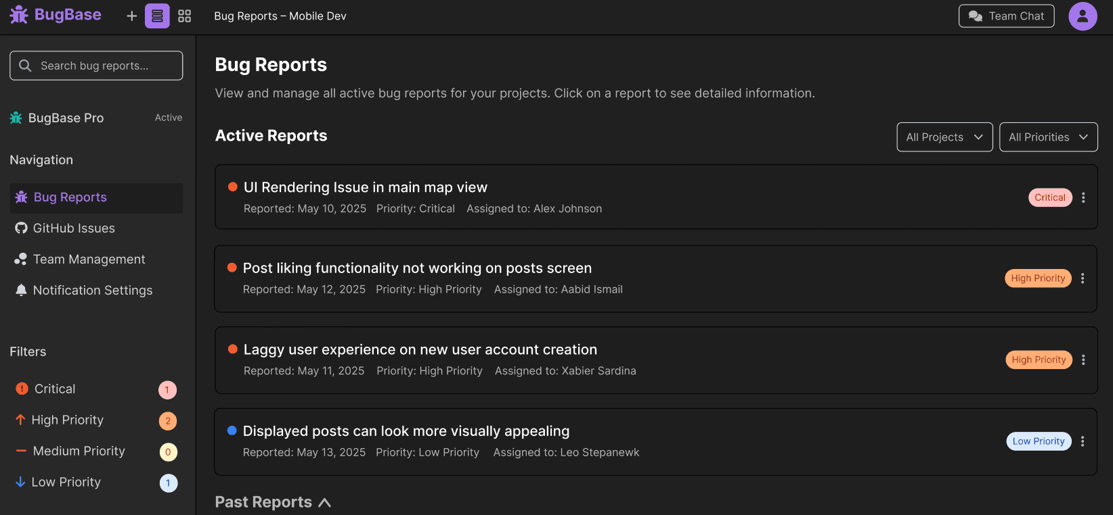Viewport: 1113px width, 515px height.
Task: Click the BugBase logo
Action: click(x=56, y=15)
